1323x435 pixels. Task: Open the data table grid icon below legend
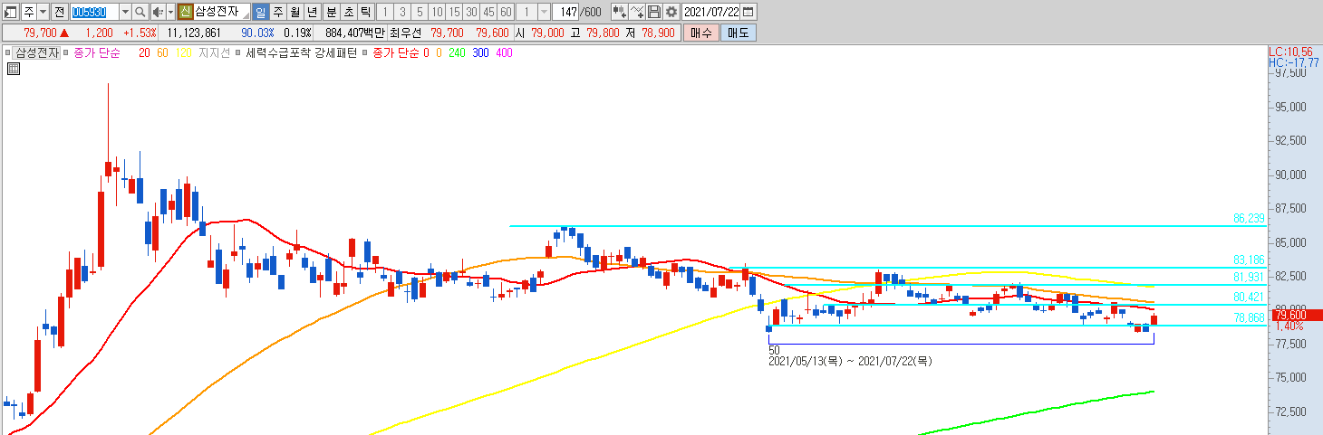[13, 69]
